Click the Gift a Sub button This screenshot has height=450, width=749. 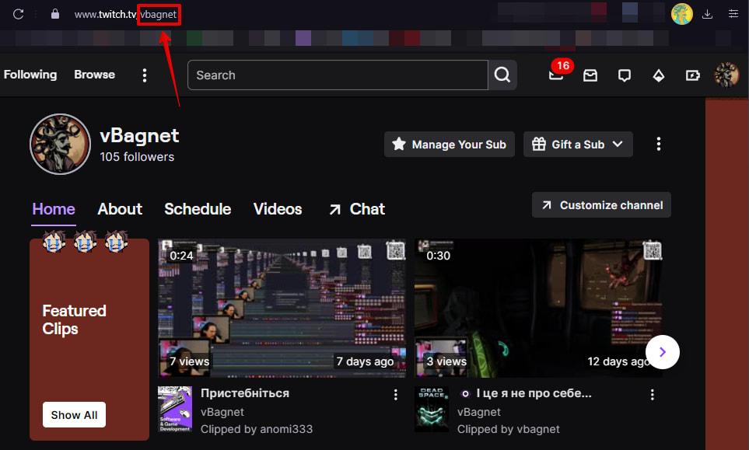click(578, 144)
